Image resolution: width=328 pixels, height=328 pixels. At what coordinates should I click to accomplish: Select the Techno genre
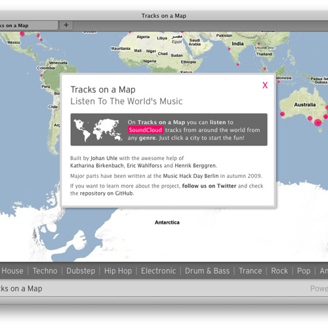coord(45,271)
